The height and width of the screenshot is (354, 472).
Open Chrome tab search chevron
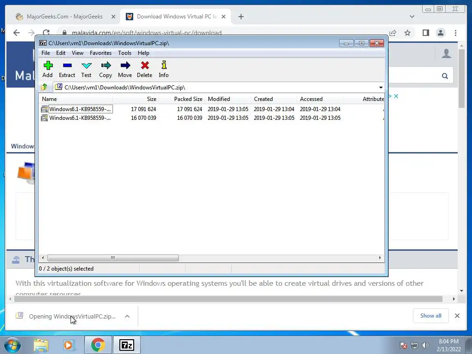(x=412, y=17)
